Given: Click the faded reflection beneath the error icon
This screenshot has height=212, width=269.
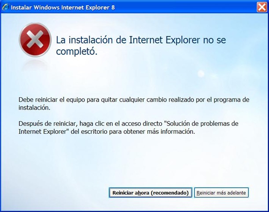Looking at the screenshot, I should [x=35, y=65].
